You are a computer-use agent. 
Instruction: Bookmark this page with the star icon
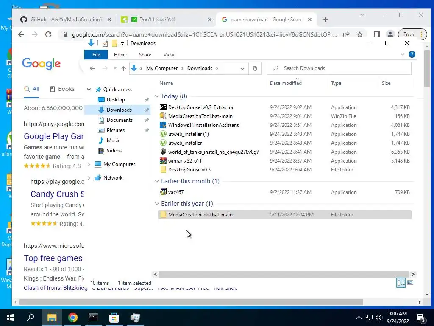pos(360,34)
